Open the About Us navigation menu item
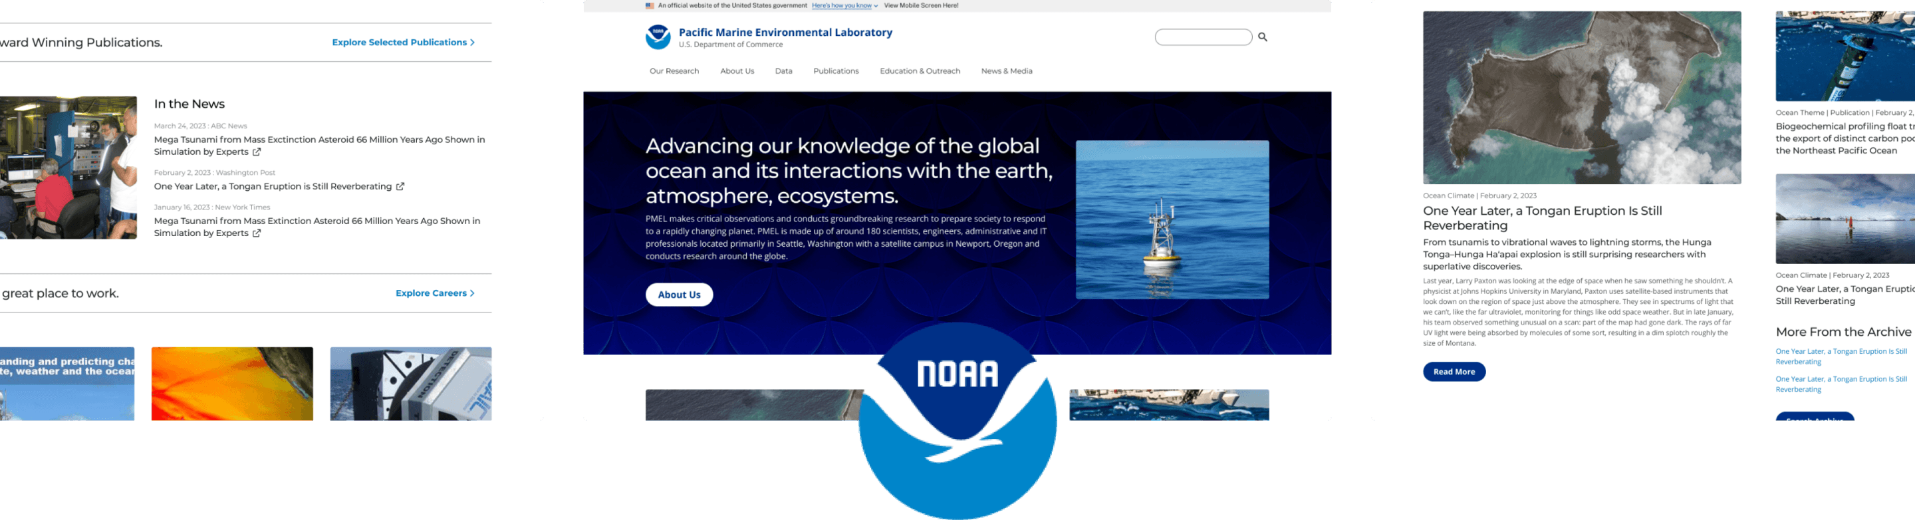This screenshot has width=1915, height=520. (x=737, y=71)
